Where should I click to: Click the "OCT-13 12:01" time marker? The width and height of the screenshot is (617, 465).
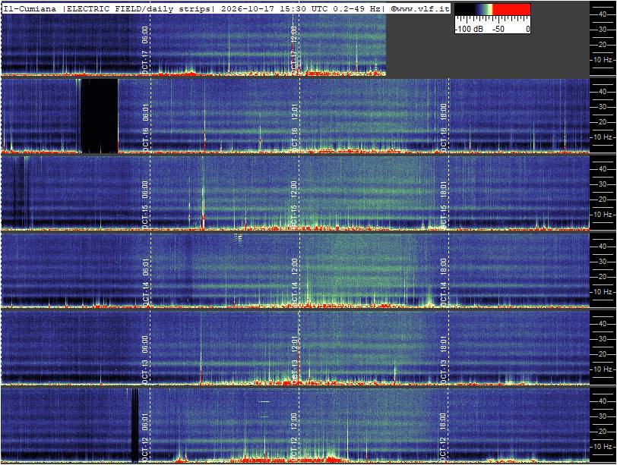click(x=295, y=360)
